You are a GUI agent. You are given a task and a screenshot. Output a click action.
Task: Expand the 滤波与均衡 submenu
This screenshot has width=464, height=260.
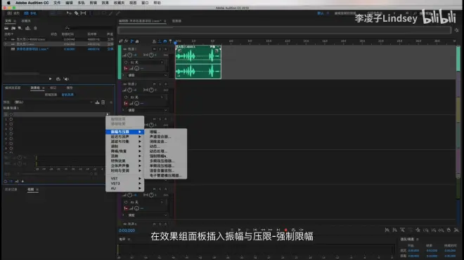coord(125,142)
